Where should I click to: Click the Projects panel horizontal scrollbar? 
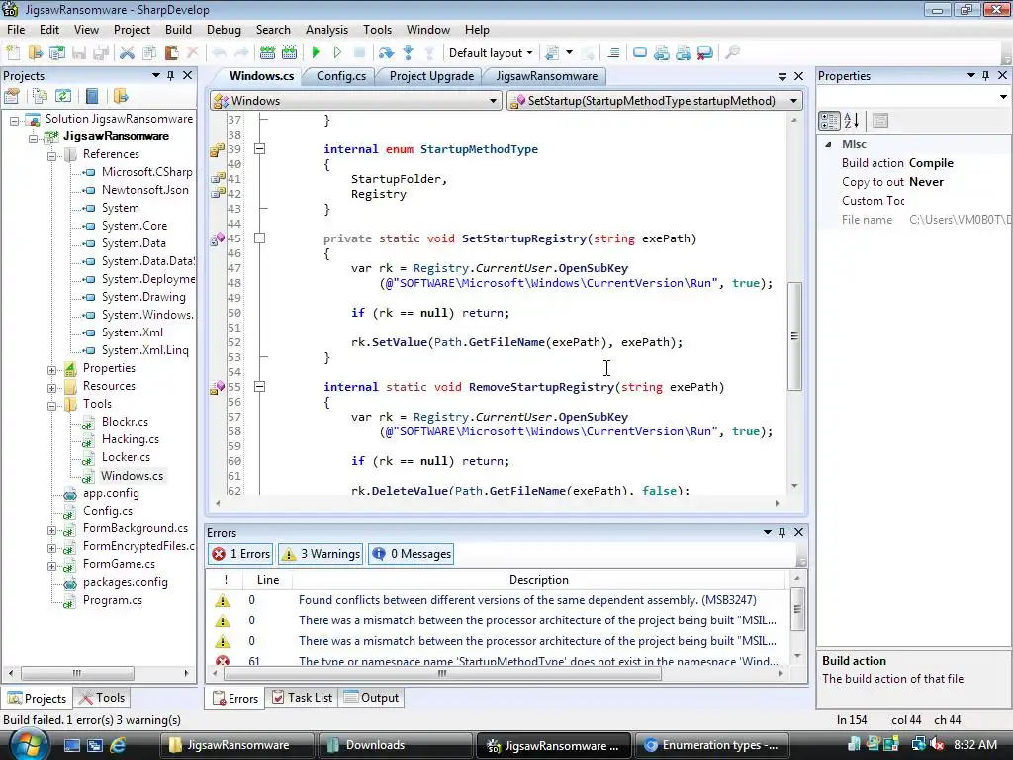(x=77, y=673)
